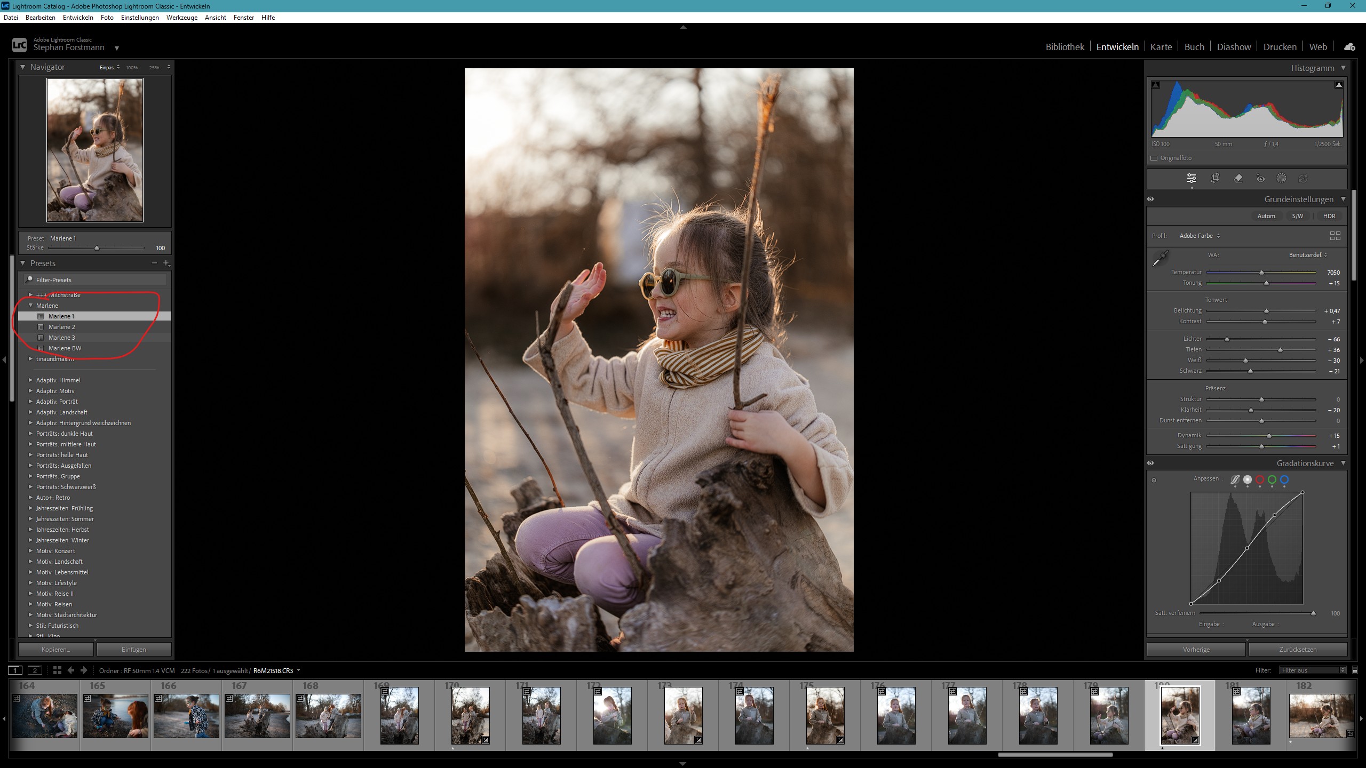Select the Crop overlay tool

[x=1215, y=178]
